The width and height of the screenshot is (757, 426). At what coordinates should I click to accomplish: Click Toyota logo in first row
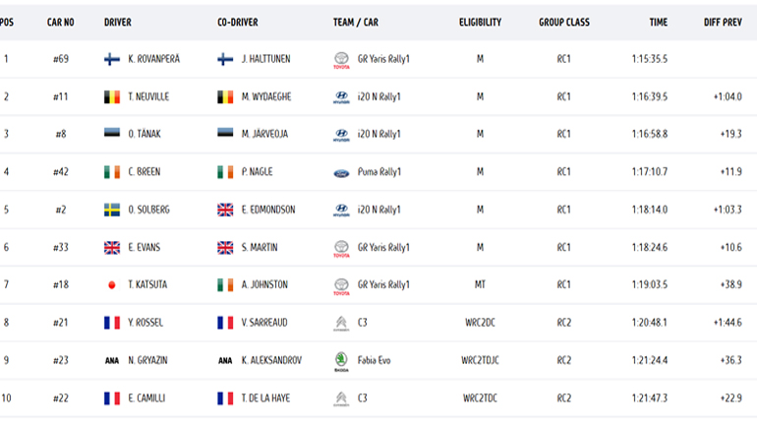pyautogui.click(x=341, y=60)
